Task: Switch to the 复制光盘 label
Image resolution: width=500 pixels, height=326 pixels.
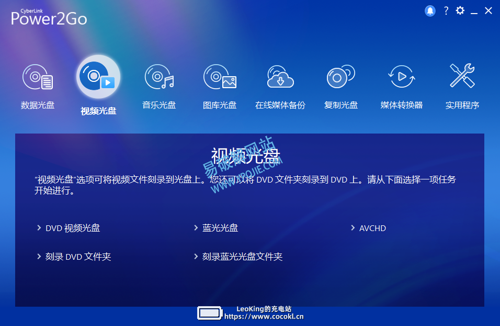Action: pos(341,105)
